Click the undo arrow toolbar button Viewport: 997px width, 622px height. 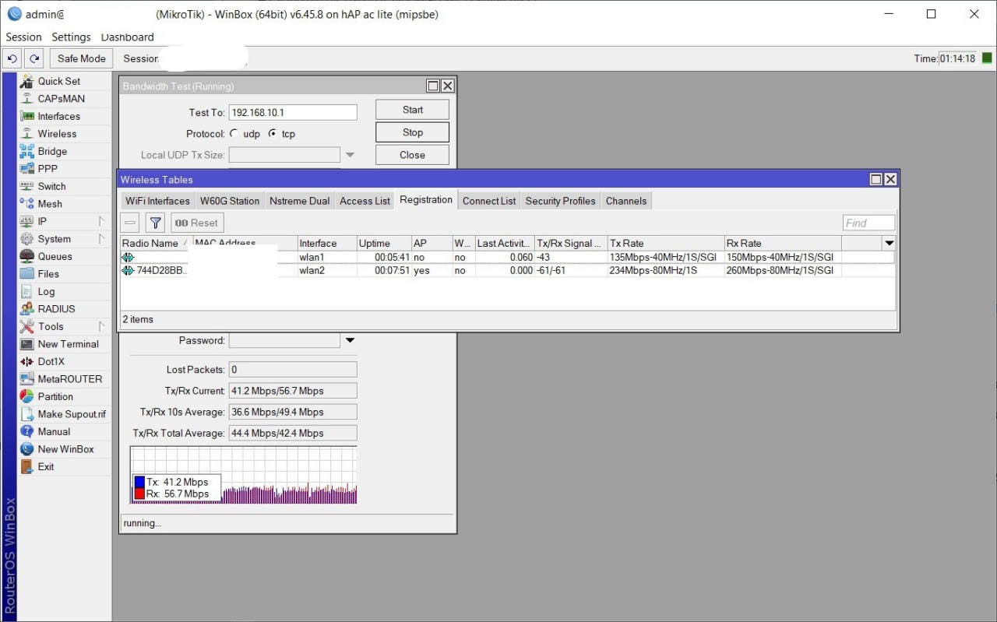coord(12,58)
